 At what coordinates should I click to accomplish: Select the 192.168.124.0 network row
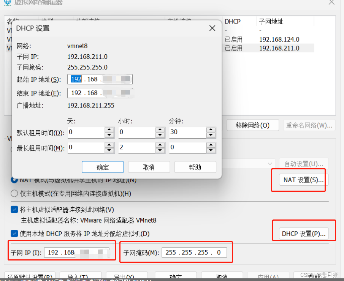click(279, 39)
